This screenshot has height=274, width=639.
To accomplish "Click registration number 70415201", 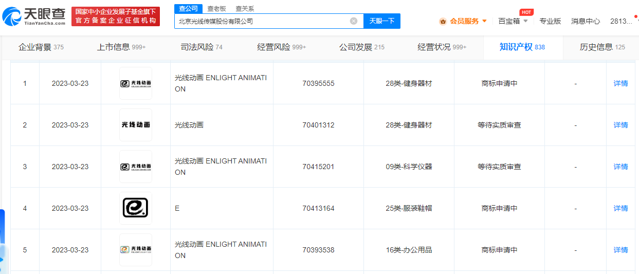I will [318, 167].
